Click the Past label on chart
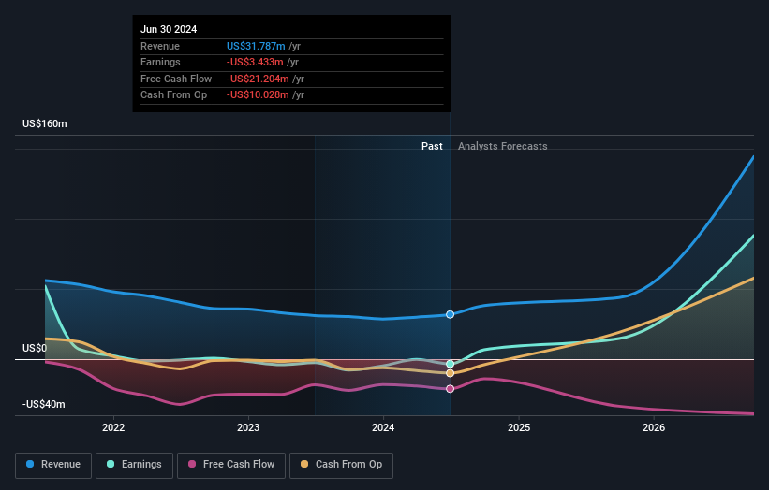The width and height of the screenshot is (769, 490). (x=432, y=146)
